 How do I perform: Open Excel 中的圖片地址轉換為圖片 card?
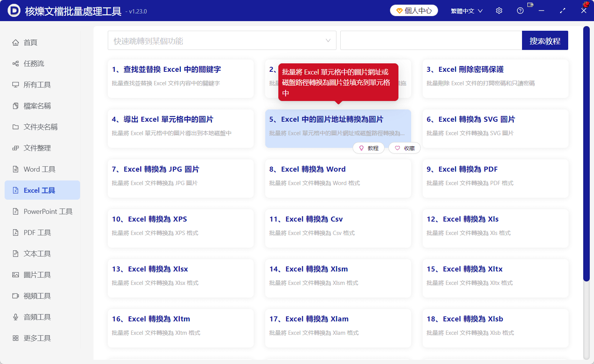pos(338,129)
